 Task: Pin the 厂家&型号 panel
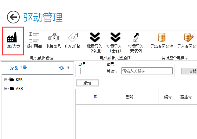click(x=68, y=68)
